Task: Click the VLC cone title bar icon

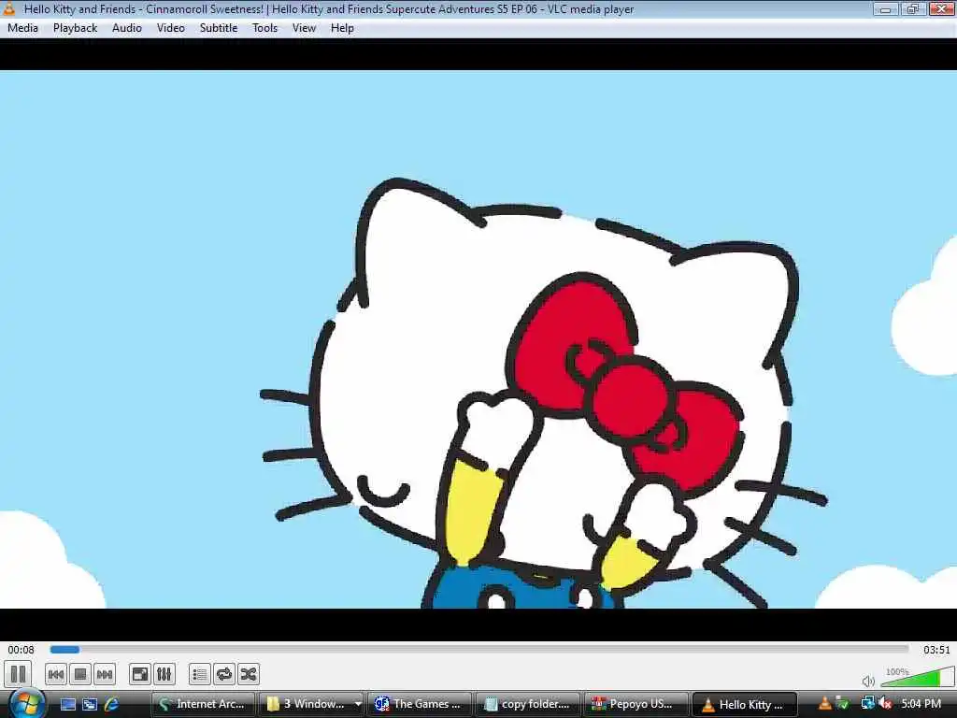Action: point(8,8)
